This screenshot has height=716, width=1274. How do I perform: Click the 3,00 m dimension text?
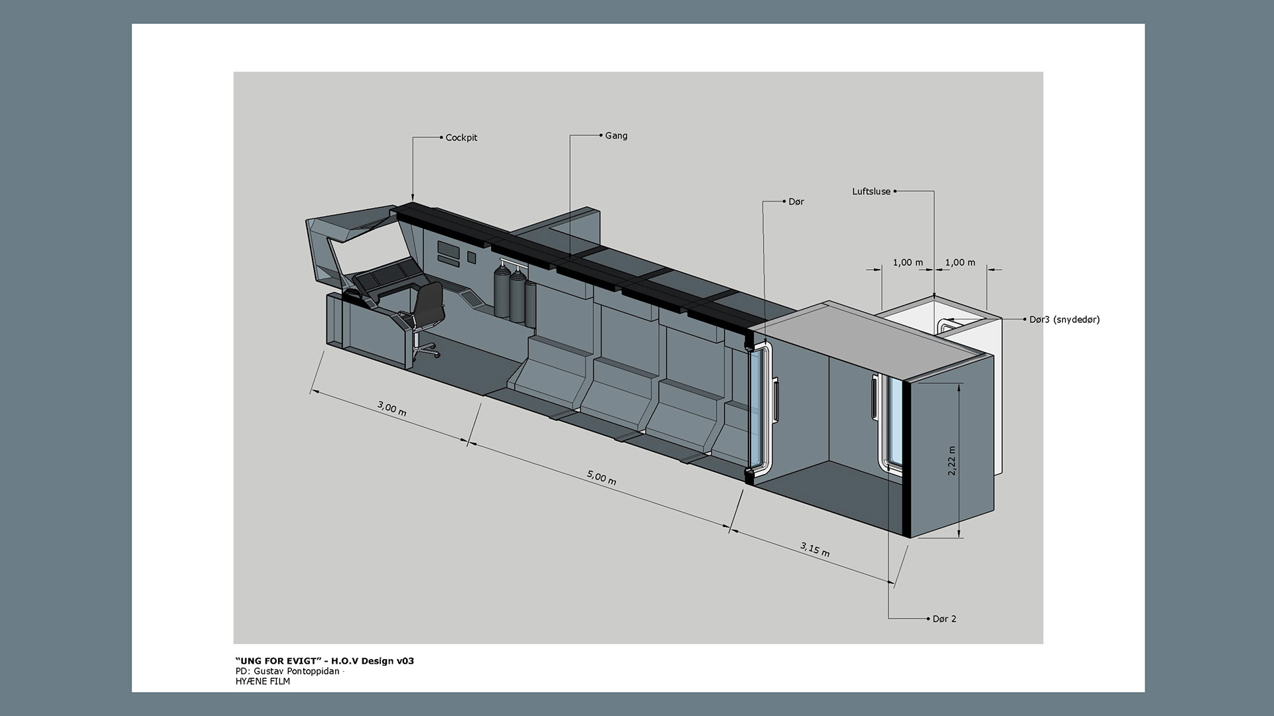[x=392, y=408]
